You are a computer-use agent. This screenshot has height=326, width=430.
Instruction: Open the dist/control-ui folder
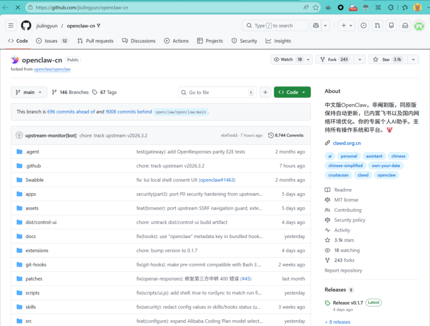[41, 222]
